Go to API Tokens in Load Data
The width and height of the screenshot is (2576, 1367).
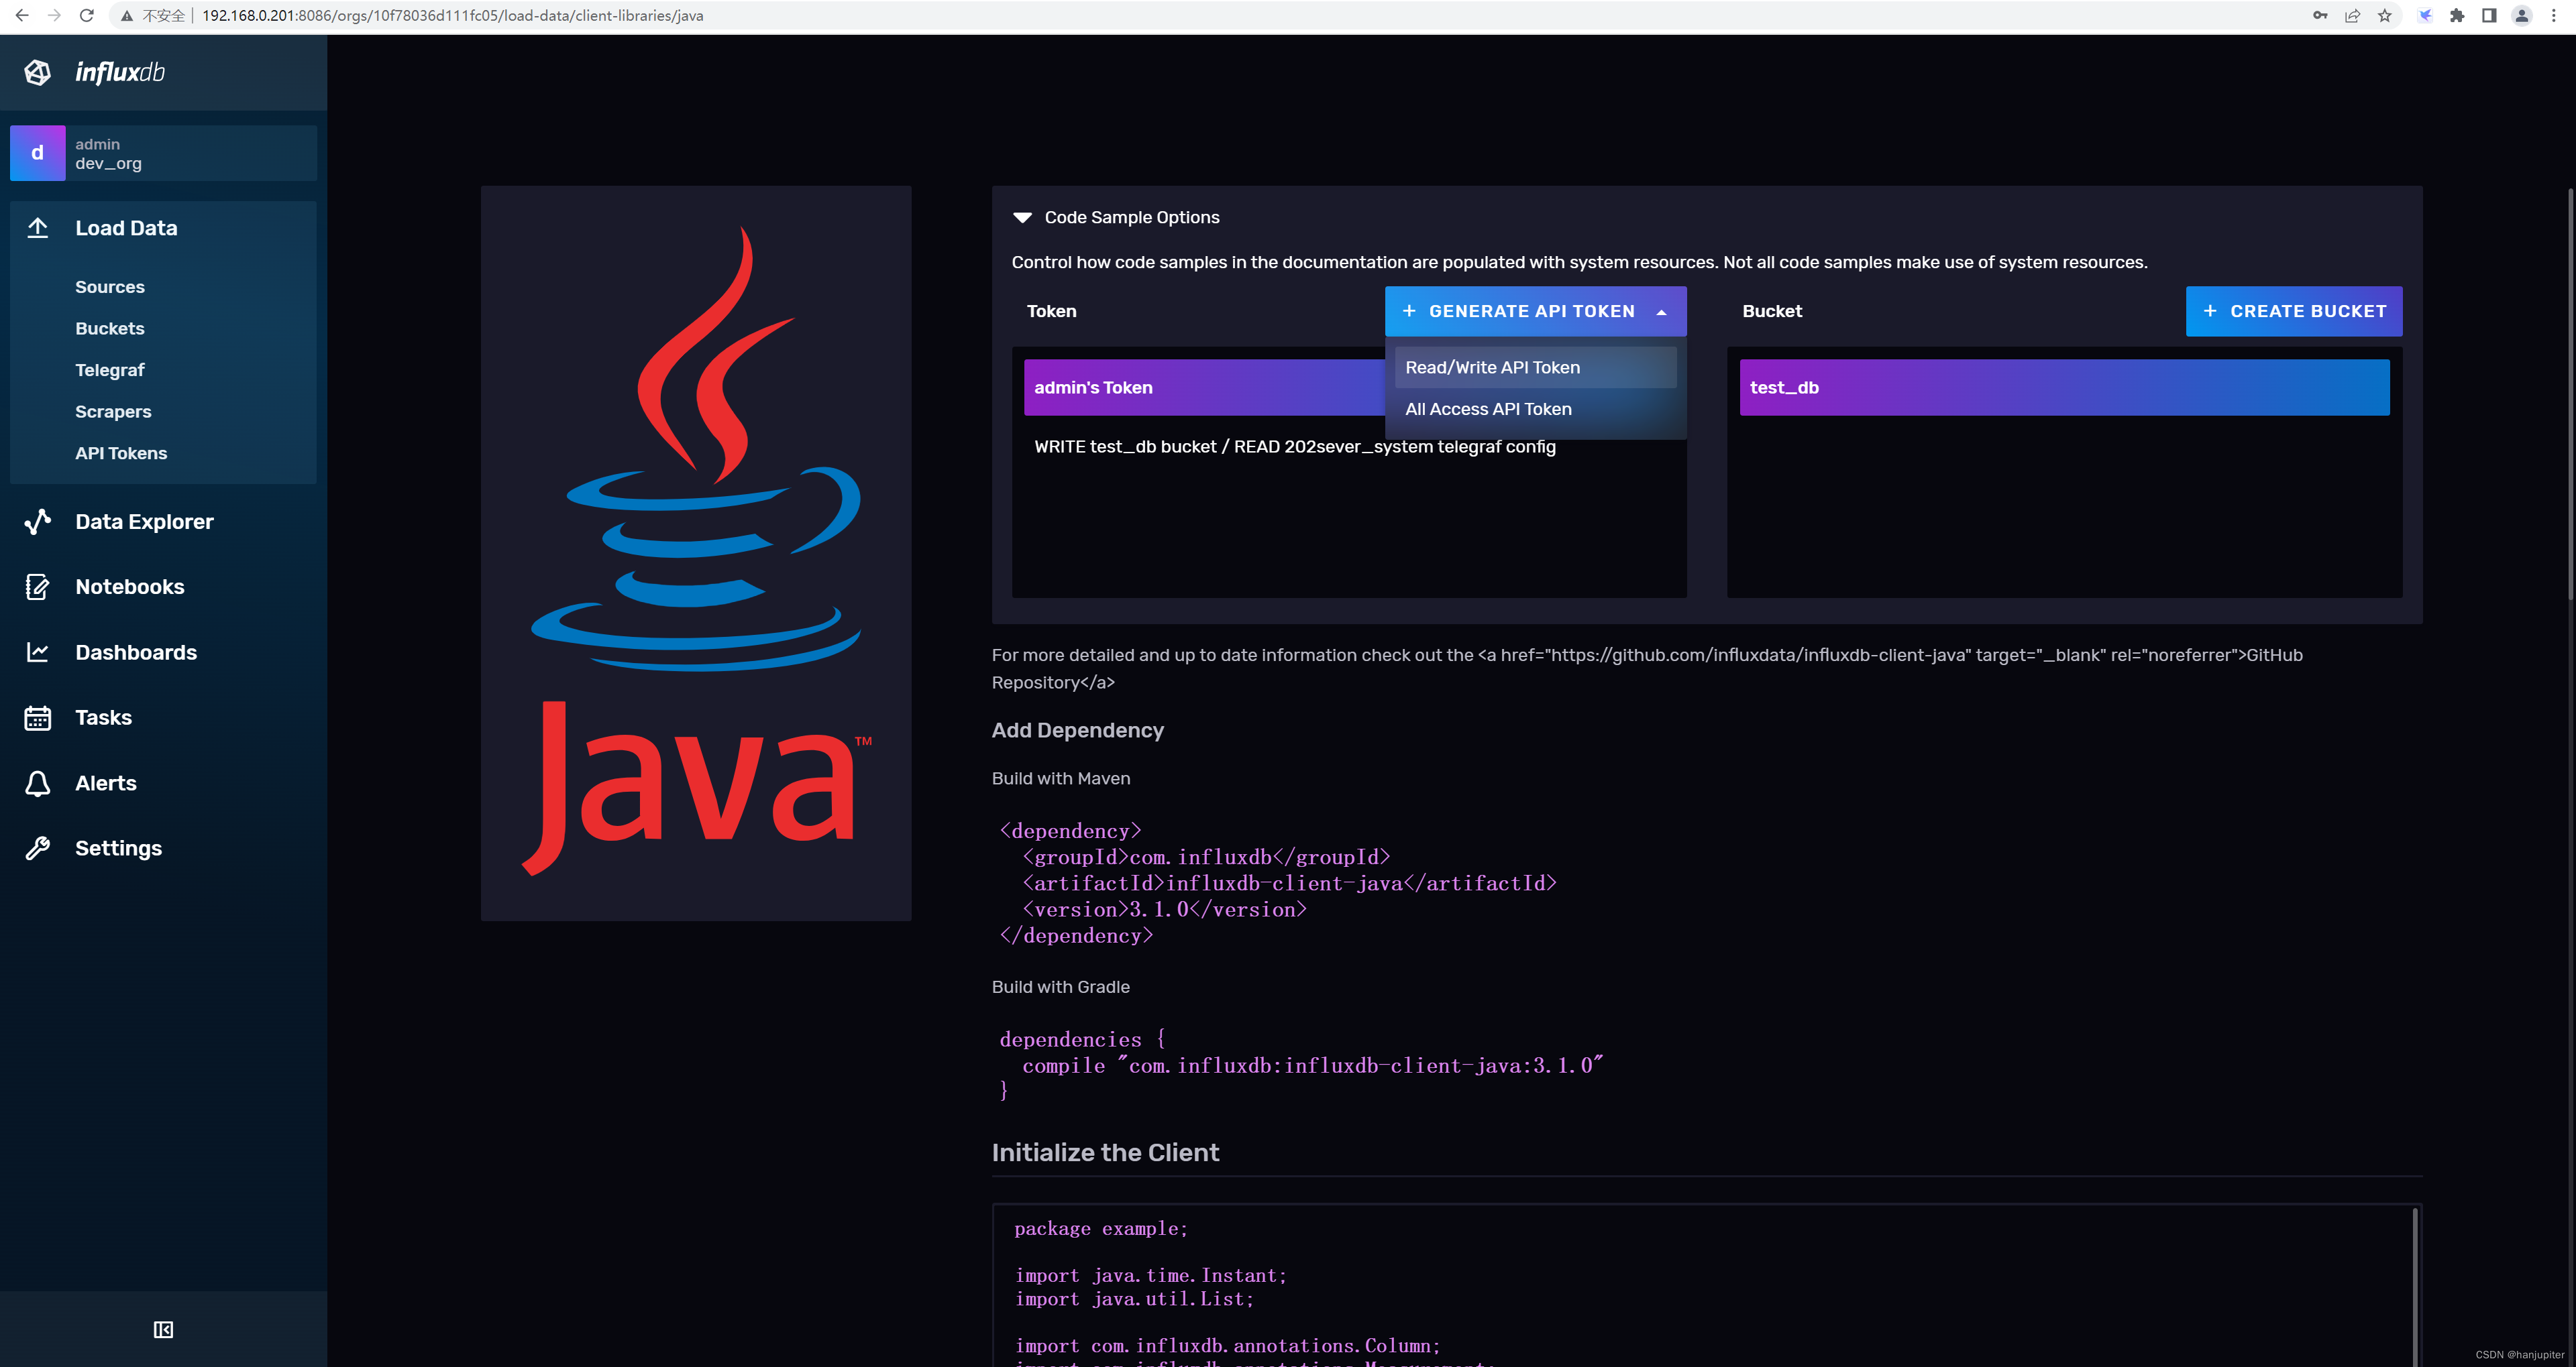121,454
